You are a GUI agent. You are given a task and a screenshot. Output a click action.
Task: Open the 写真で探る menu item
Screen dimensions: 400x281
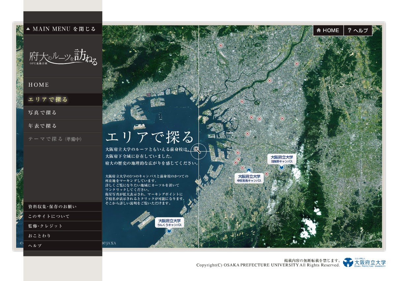(62, 112)
